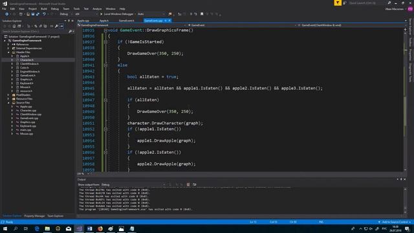This screenshot has height=233, width=414.
Task: Click Solution Explorer Home icon
Action: [14, 26]
